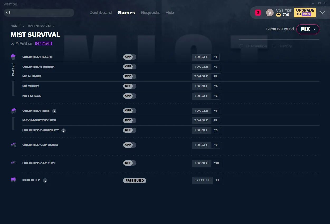Image resolution: width=330 pixels, height=224 pixels.
Task: Open the Dashboard tab
Action: pos(101,13)
